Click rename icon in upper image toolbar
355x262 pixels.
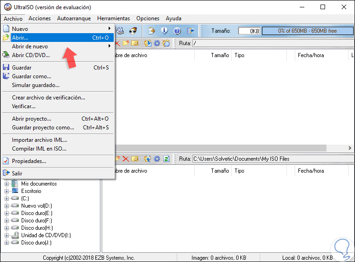tap(135, 43)
